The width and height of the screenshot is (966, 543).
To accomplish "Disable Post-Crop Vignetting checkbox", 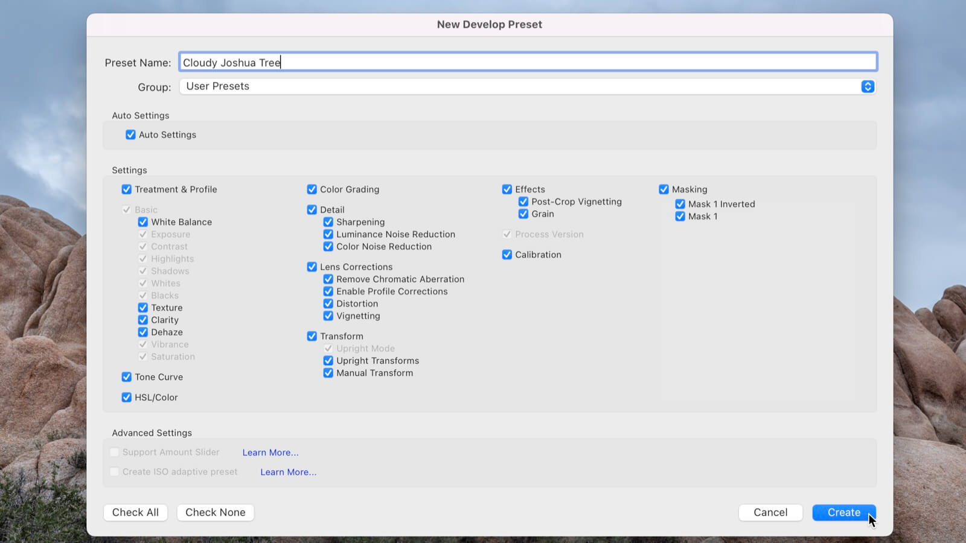I will point(523,202).
